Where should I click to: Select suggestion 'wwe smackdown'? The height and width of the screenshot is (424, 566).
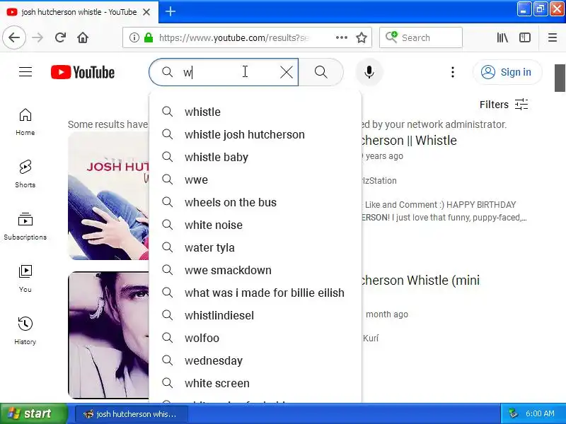tap(255, 270)
